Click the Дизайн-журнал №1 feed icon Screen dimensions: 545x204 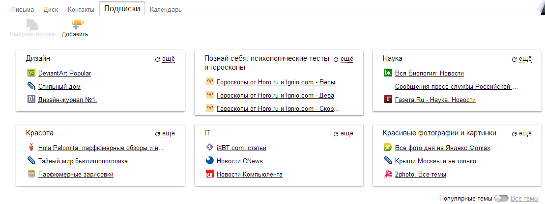[32, 100]
